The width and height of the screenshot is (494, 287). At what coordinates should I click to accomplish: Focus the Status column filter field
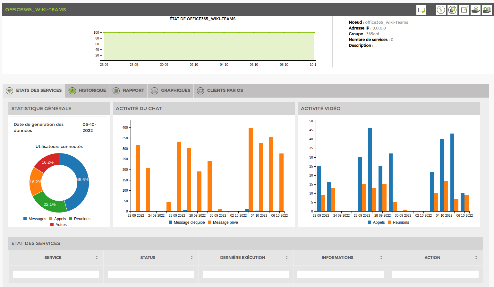point(151,274)
